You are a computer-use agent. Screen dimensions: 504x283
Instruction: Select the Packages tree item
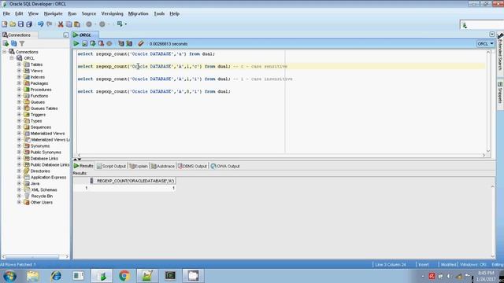tap(39, 83)
